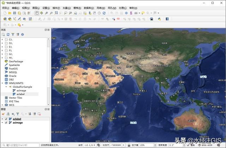Toggle the render checkbox in status bar
Image resolution: width=226 pixels, height=148 pixels.
coord(188,145)
